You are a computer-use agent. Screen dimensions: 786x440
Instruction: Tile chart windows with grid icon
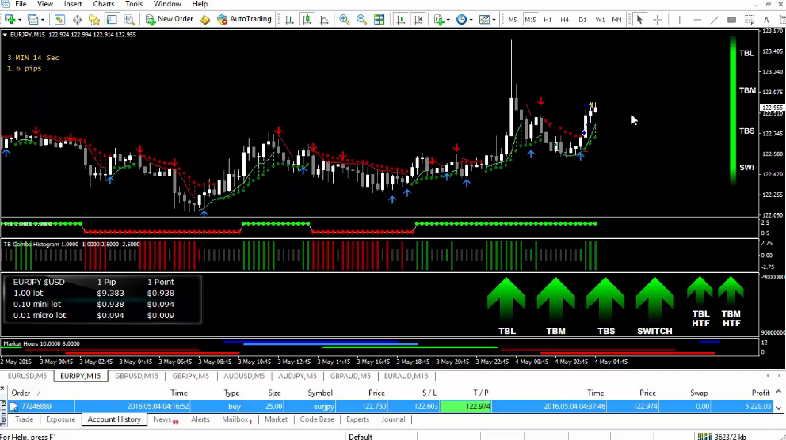[380, 20]
